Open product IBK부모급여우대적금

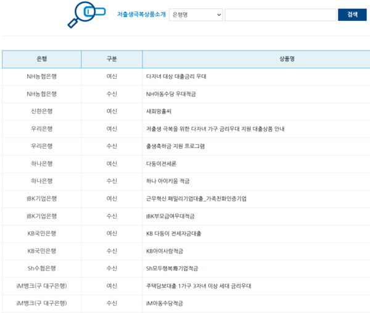tap(170, 216)
